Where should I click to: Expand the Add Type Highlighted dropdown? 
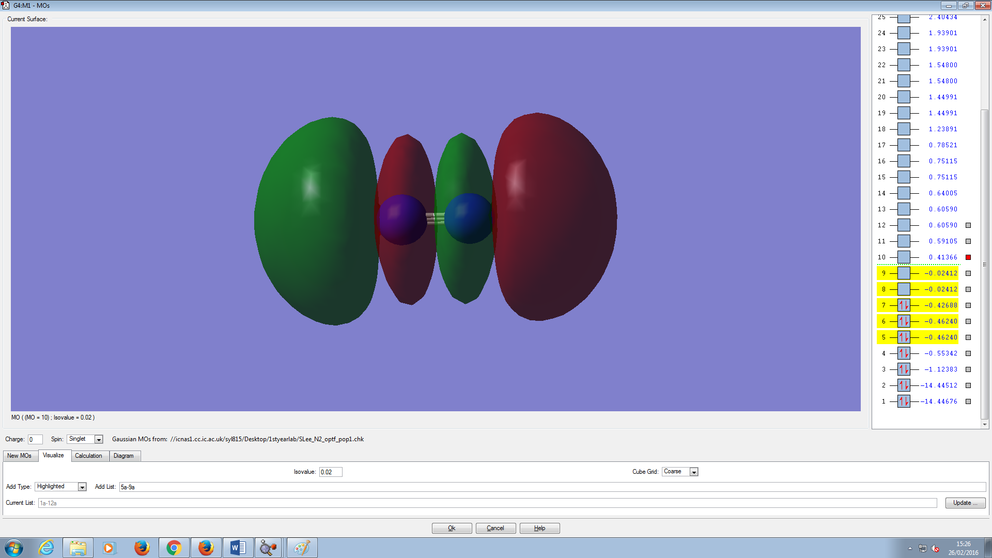tap(82, 487)
